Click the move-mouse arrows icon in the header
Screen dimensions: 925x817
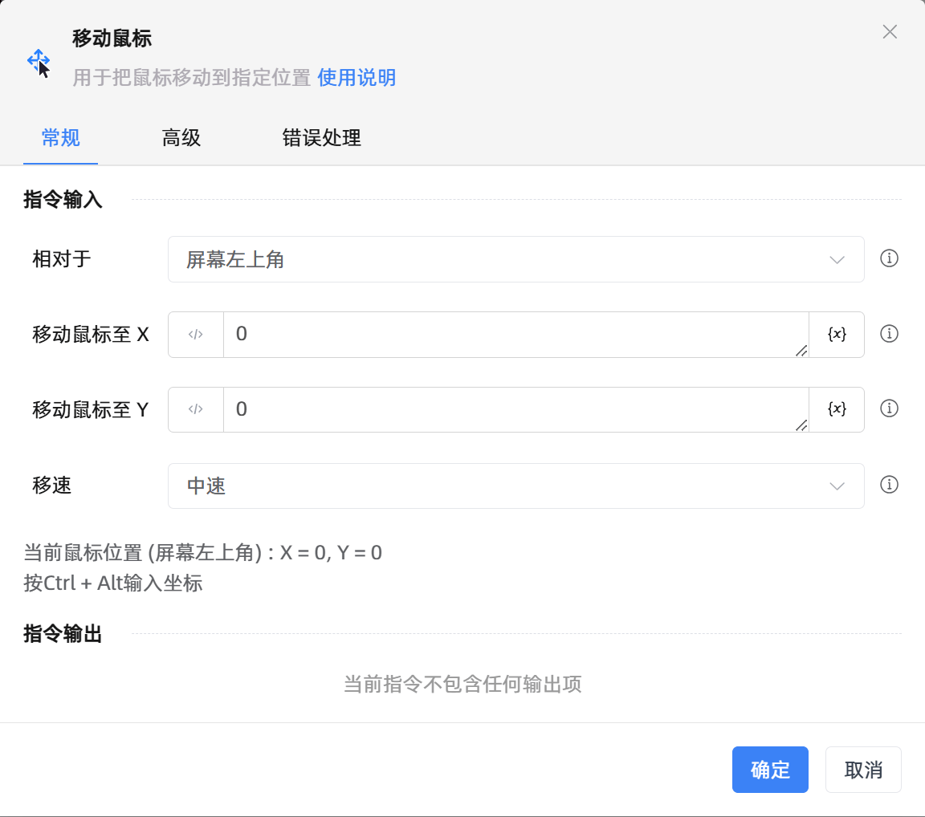38,59
